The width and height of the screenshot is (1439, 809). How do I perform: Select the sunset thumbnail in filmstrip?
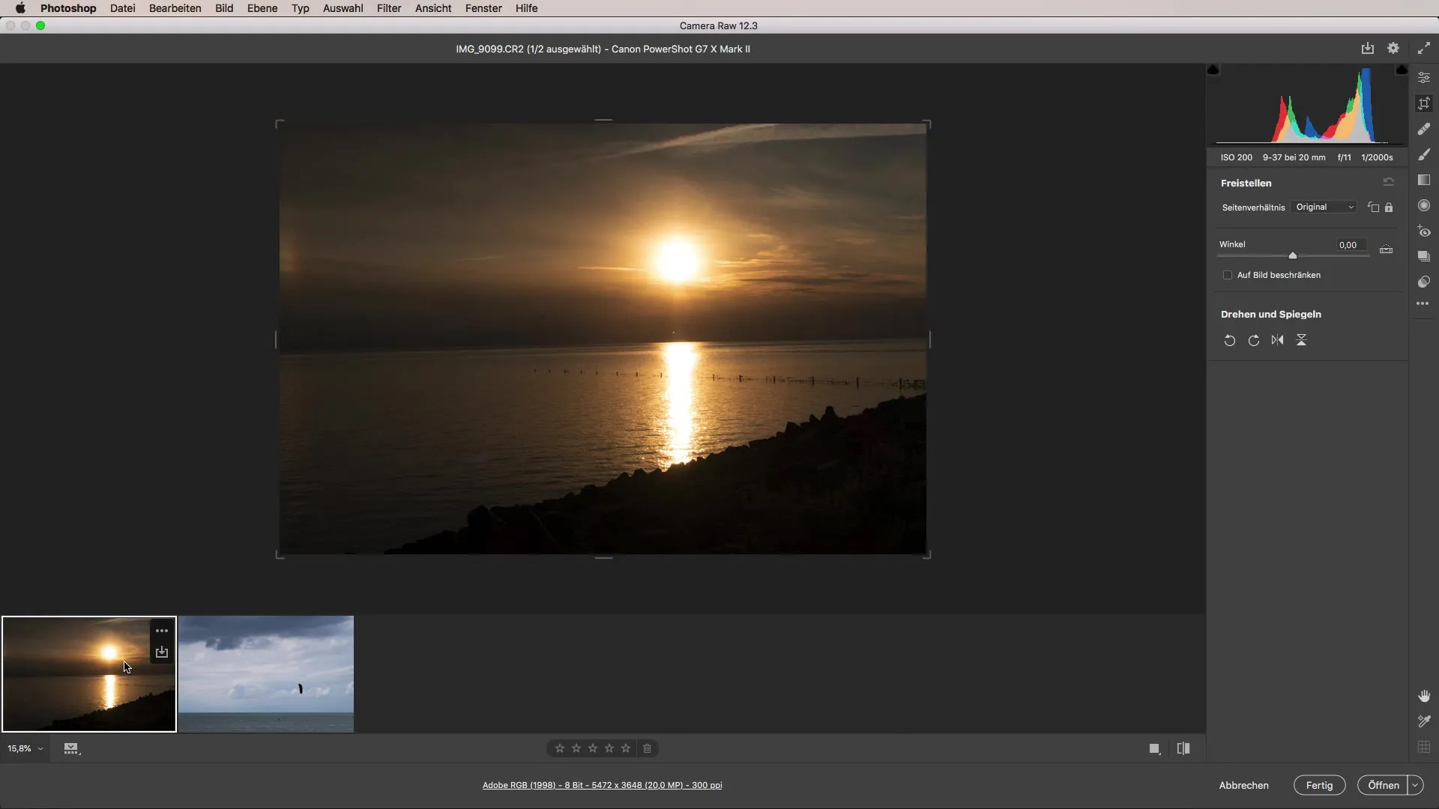pos(89,674)
